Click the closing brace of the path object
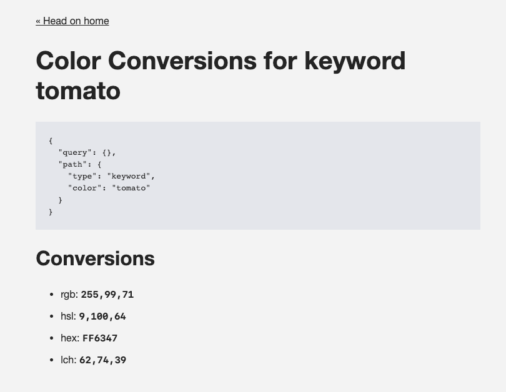 (61, 200)
